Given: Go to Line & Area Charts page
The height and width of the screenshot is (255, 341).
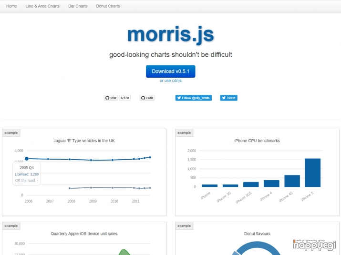Looking at the screenshot, I should tap(42, 6).
